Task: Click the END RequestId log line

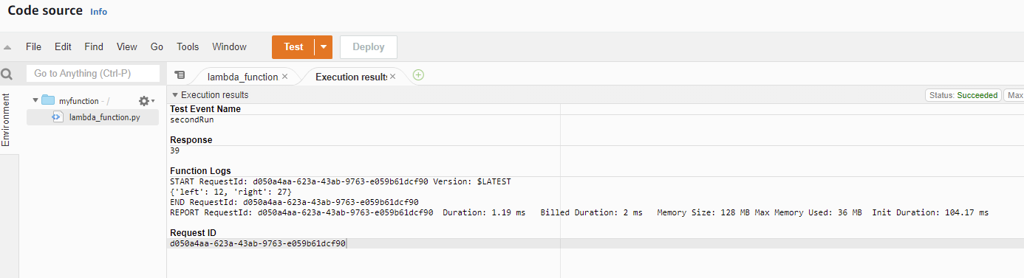Action: [294, 202]
